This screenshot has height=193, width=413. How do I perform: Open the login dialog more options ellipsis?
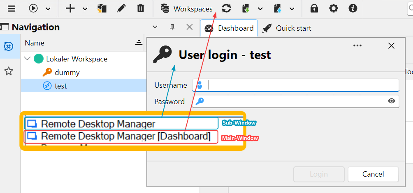pos(357,45)
